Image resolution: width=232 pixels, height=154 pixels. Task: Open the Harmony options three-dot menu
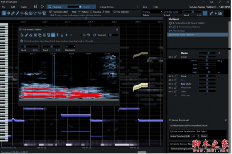tap(94, 7)
